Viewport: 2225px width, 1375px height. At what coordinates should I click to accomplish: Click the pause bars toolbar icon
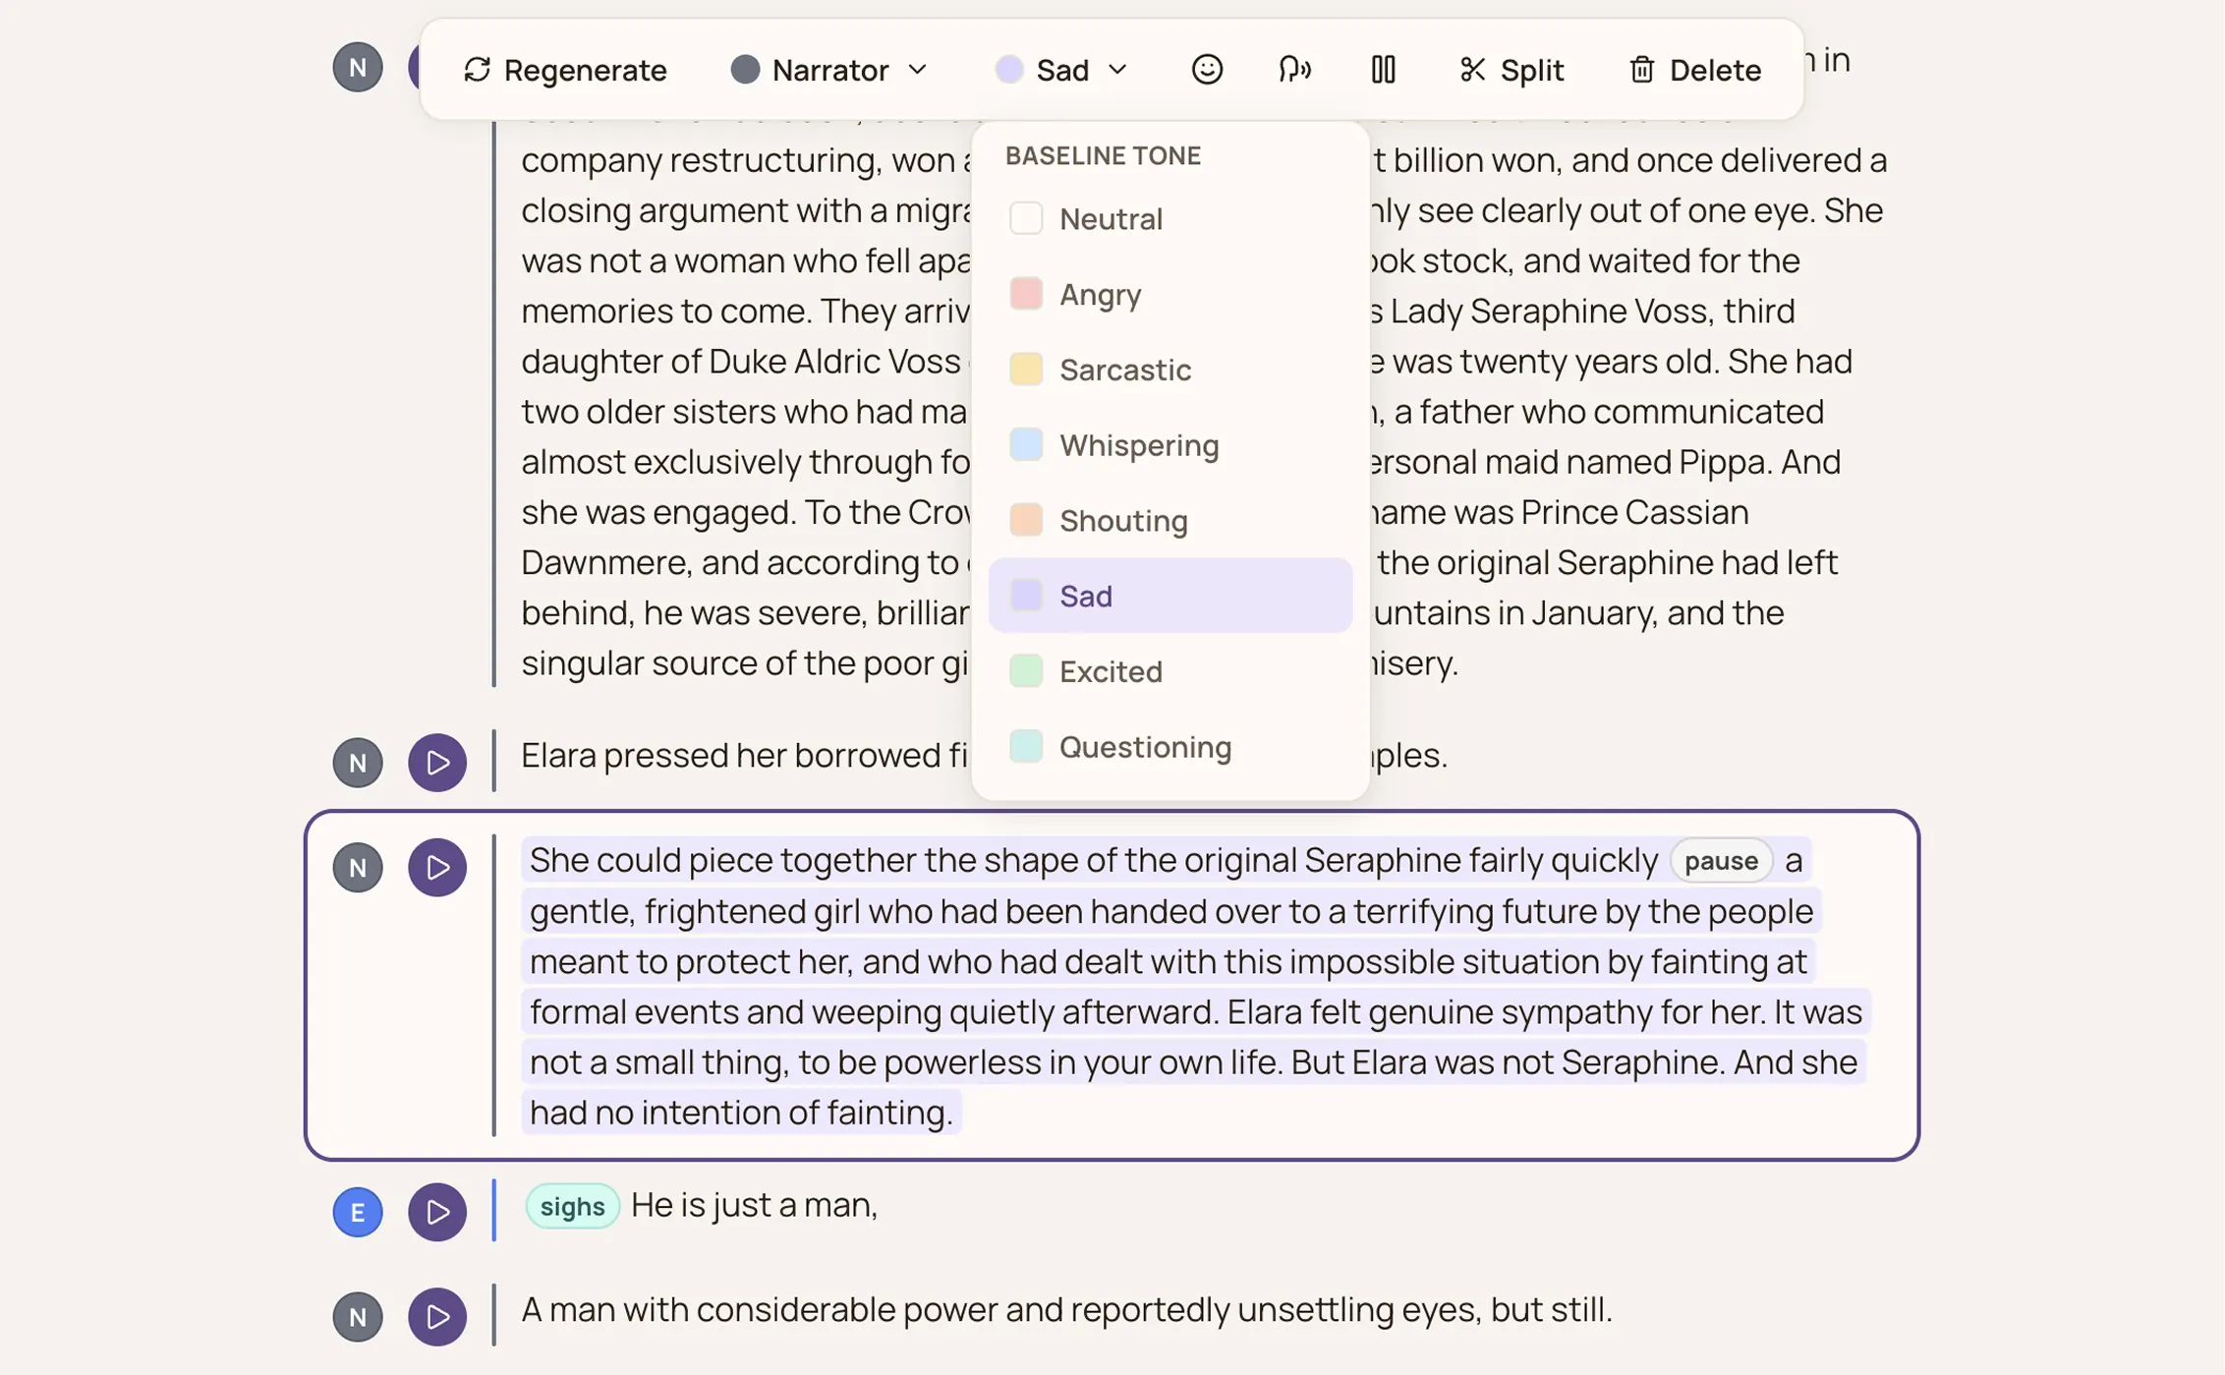(1383, 70)
